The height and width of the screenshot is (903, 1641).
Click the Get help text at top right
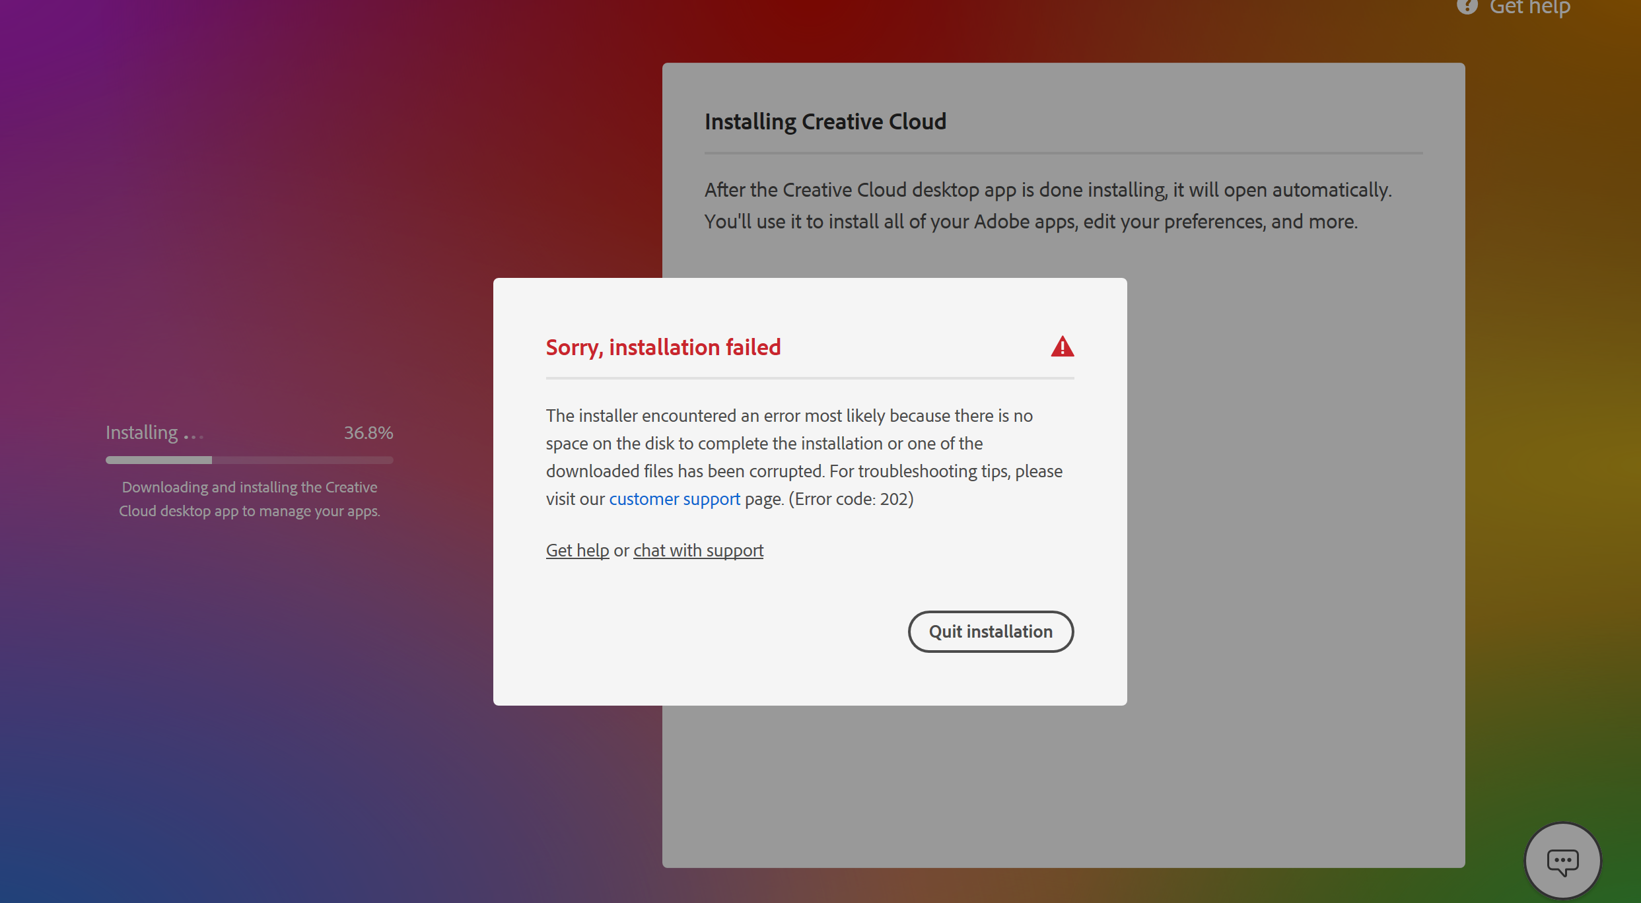click(x=1529, y=8)
